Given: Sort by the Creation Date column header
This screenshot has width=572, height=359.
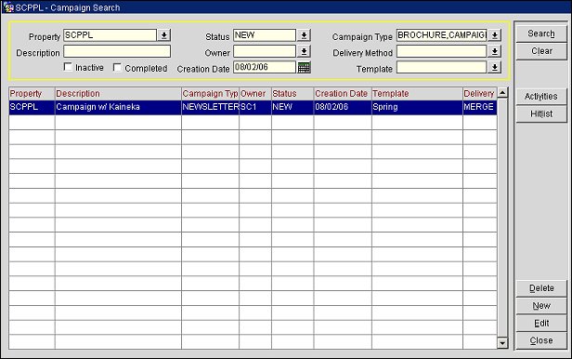Looking at the screenshot, I should (x=343, y=94).
